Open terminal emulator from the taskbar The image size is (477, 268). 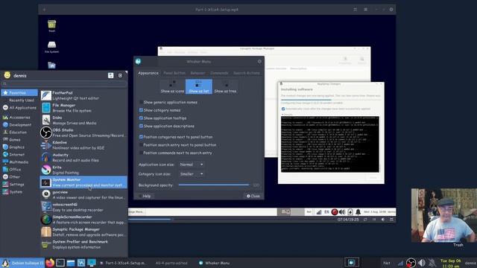60,263
